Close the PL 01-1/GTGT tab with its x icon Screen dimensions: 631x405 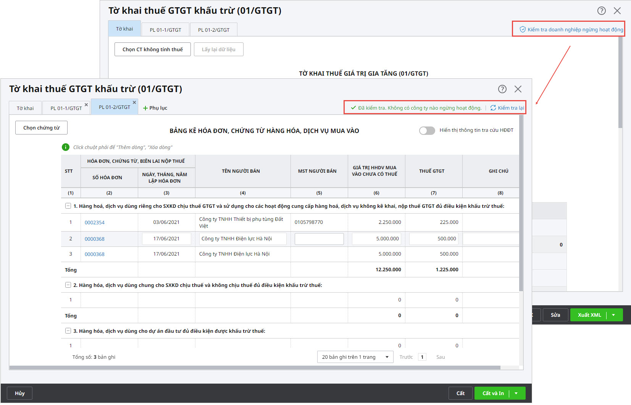(86, 105)
